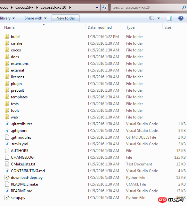Select the docs folder icon
The width and height of the screenshot is (187, 206).
[x=7, y=57]
